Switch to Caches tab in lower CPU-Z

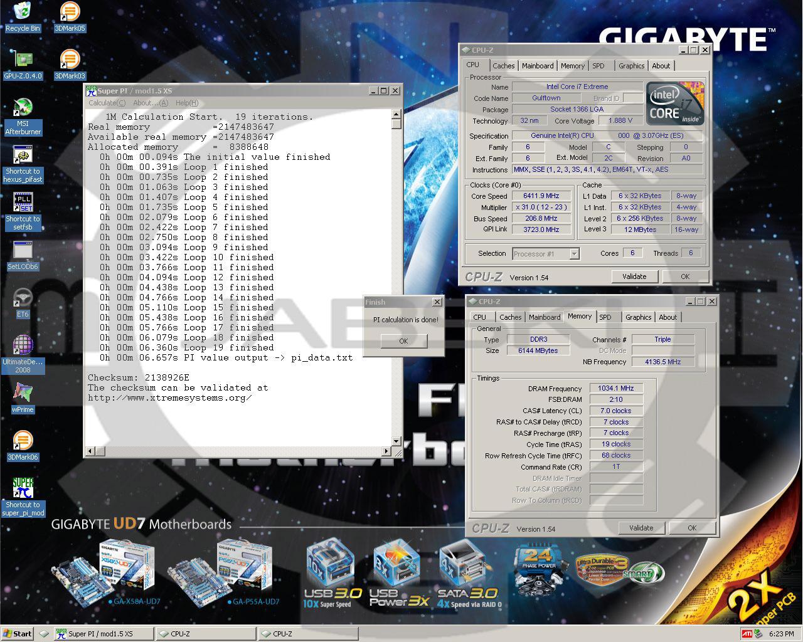point(510,317)
